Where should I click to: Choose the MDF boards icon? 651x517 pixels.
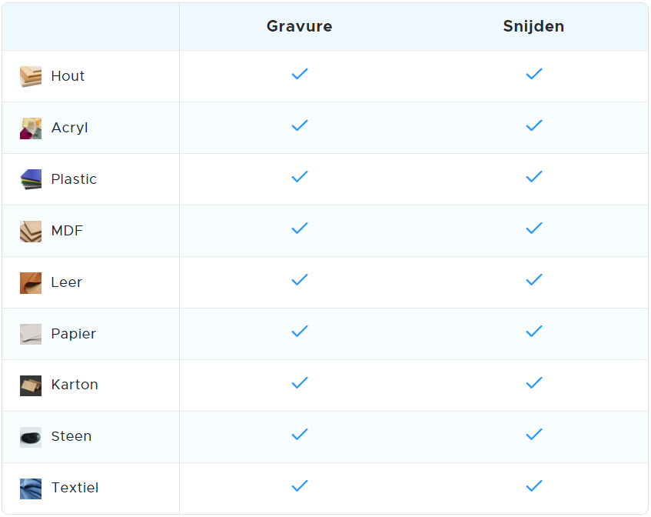click(x=31, y=231)
